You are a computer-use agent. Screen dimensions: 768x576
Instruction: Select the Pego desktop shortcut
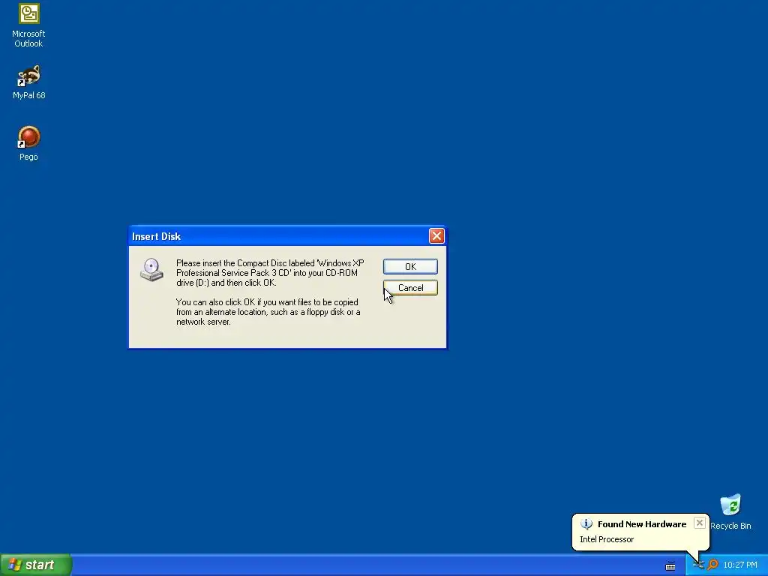[x=28, y=143]
